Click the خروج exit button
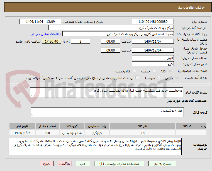The image size is (212, 171). [x=47, y=163]
